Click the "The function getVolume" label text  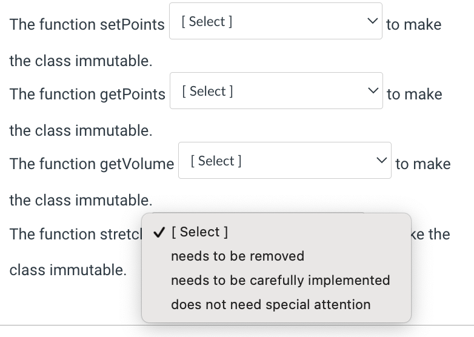tap(92, 164)
